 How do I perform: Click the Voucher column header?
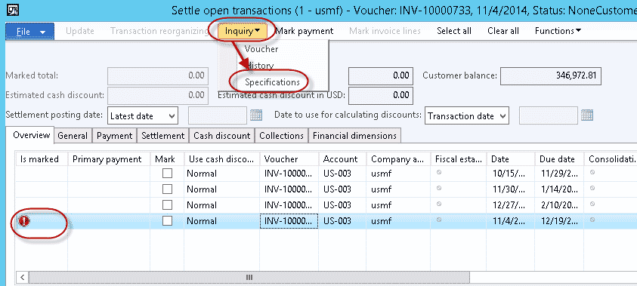click(x=289, y=159)
